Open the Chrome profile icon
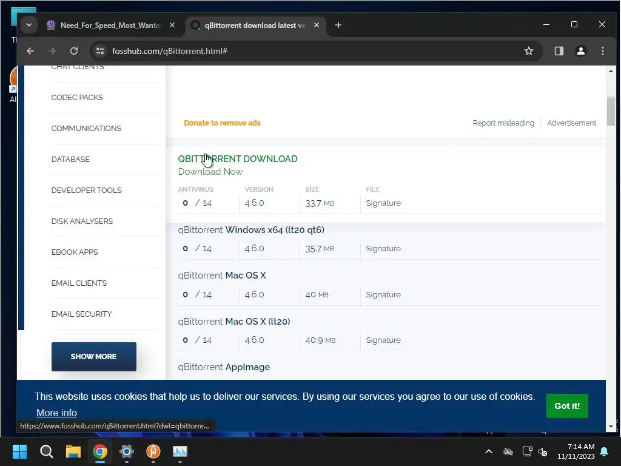 pyautogui.click(x=580, y=51)
